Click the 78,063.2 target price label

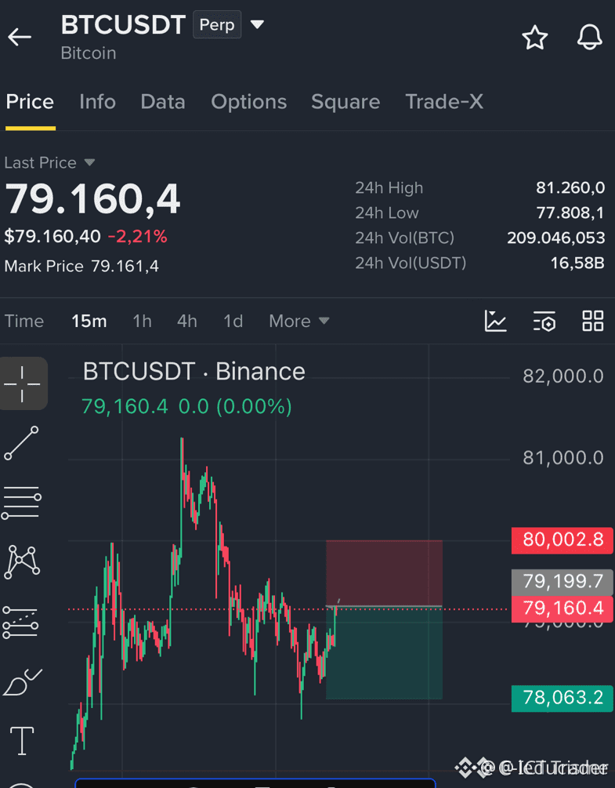coord(563,698)
